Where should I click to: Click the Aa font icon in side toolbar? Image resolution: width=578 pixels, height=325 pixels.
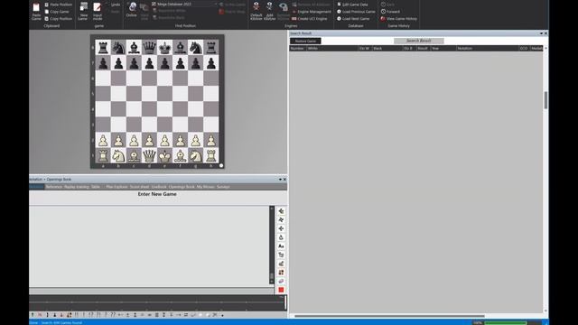tap(281, 246)
